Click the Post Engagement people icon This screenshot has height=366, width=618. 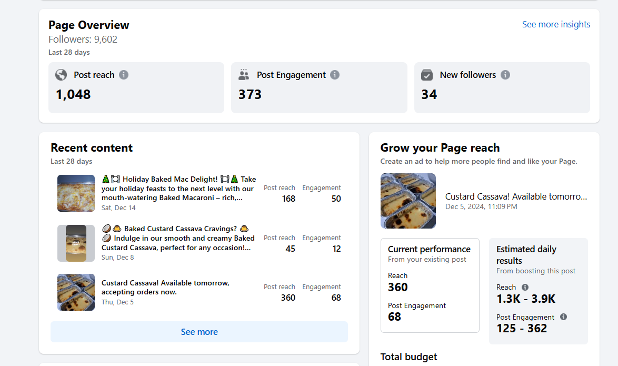(x=244, y=75)
